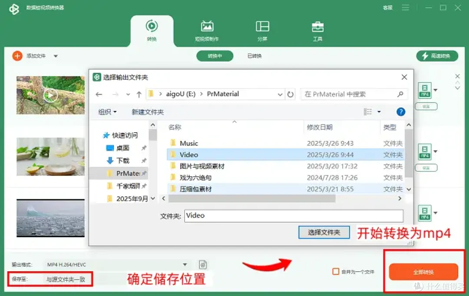The height and width of the screenshot is (296, 469).
Task: Expand the address bar history dropdown
Action: tap(280, 94)
